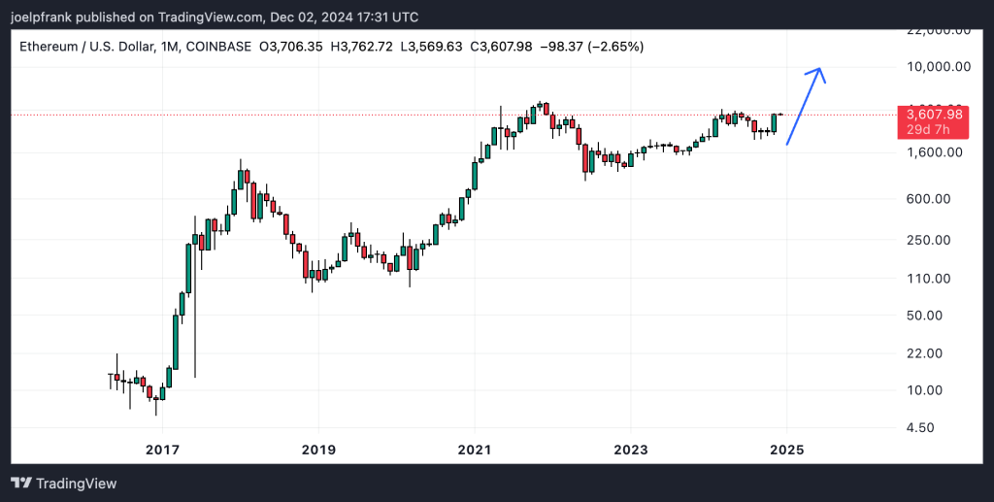Click the 2021 label on time axis
994x502 pixels.
[x=474, y=450]
